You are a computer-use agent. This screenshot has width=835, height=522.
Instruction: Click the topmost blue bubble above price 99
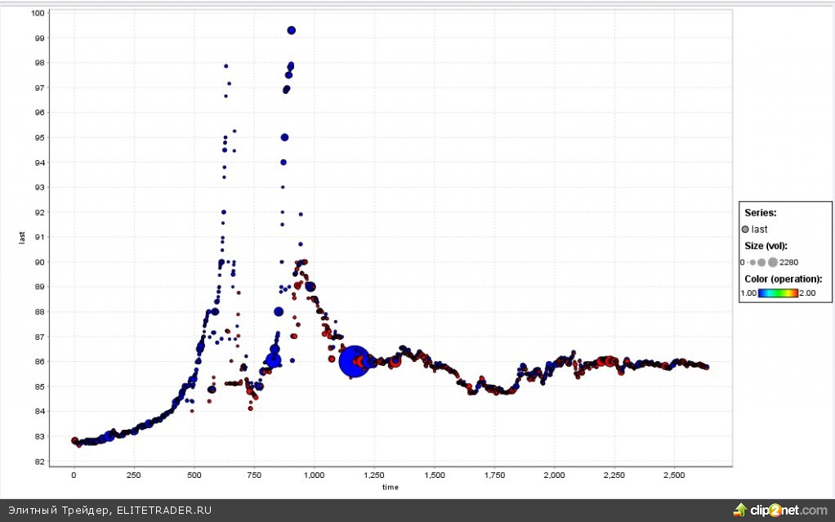tap(291, 30)
